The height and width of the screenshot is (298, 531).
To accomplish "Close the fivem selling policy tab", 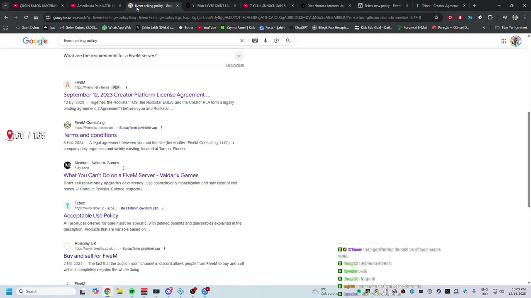I will 178,6.
